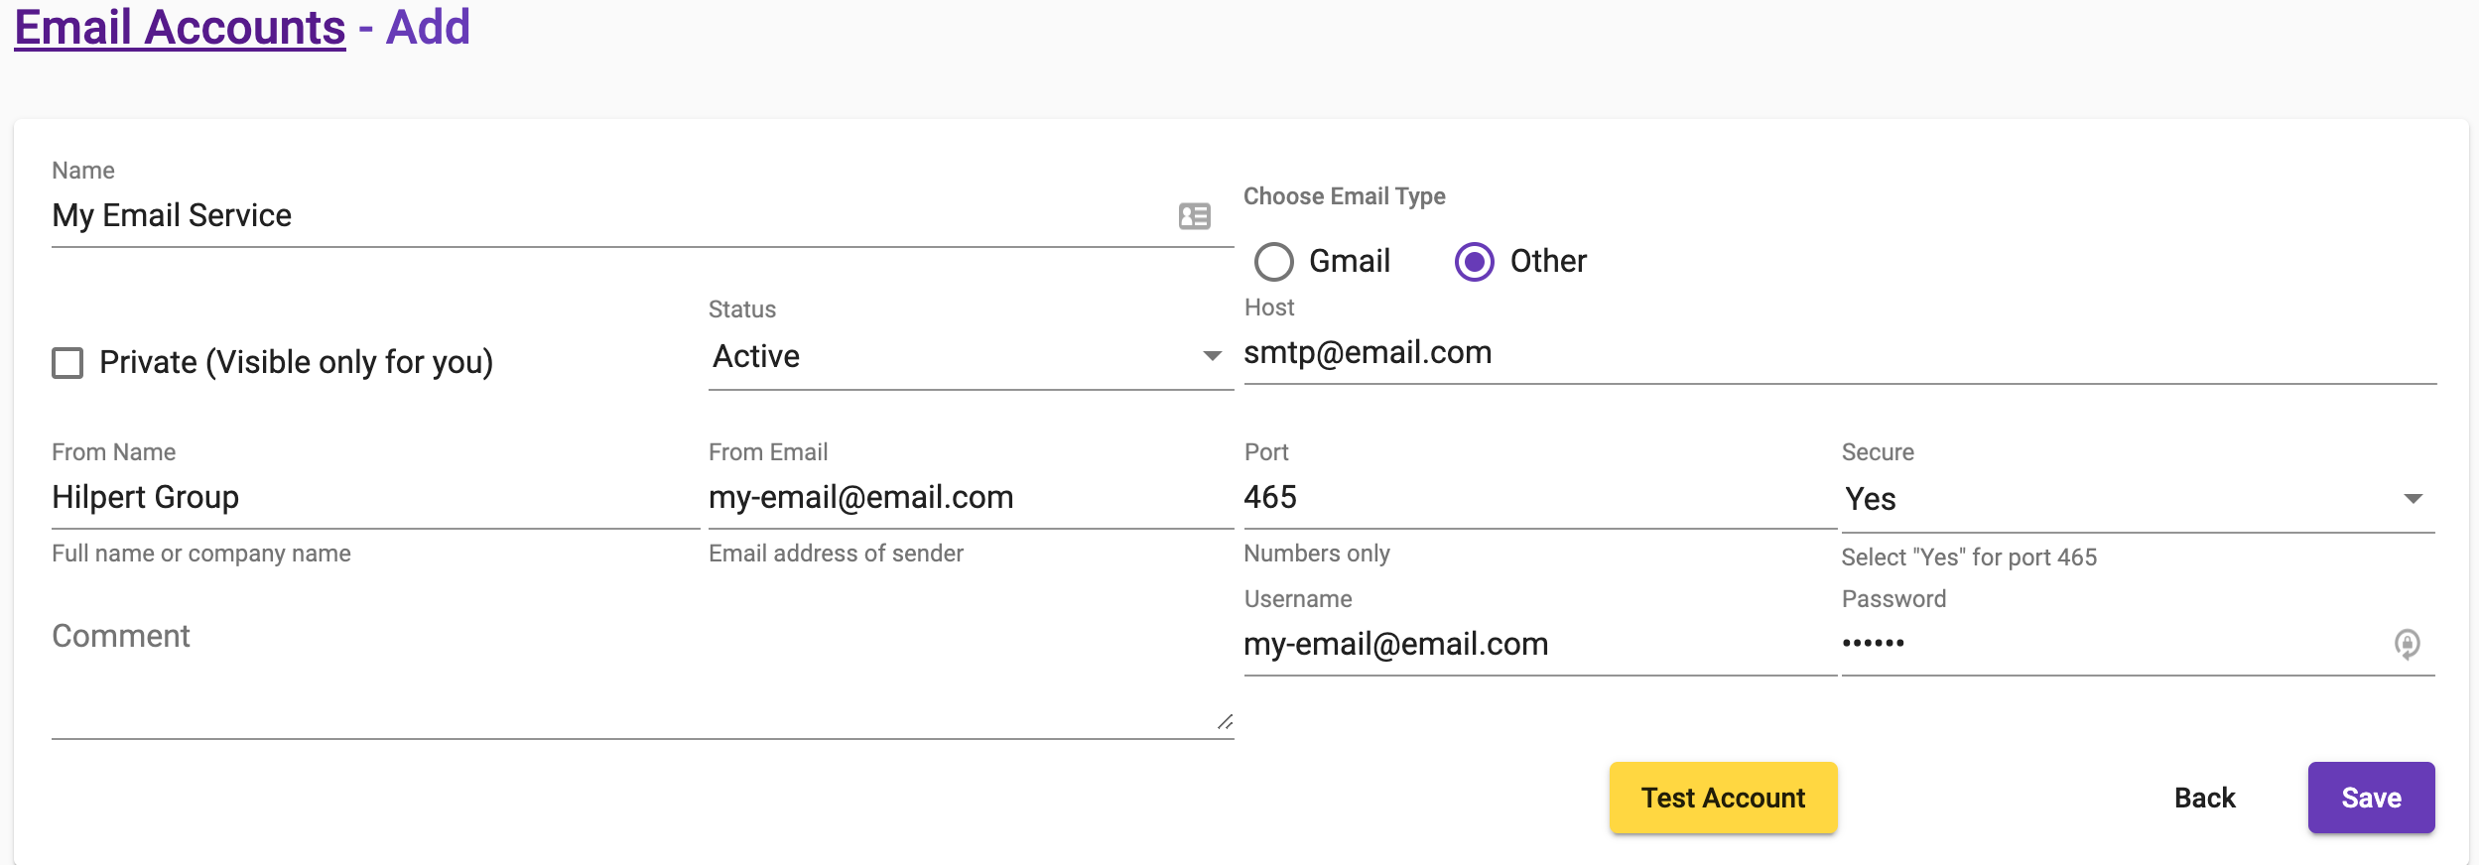
Task: Check the Private (Visible only for you) checkbox
Action: click(67, 363)
